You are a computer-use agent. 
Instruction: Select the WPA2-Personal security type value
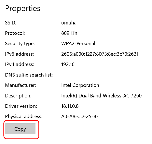(78, 44)
